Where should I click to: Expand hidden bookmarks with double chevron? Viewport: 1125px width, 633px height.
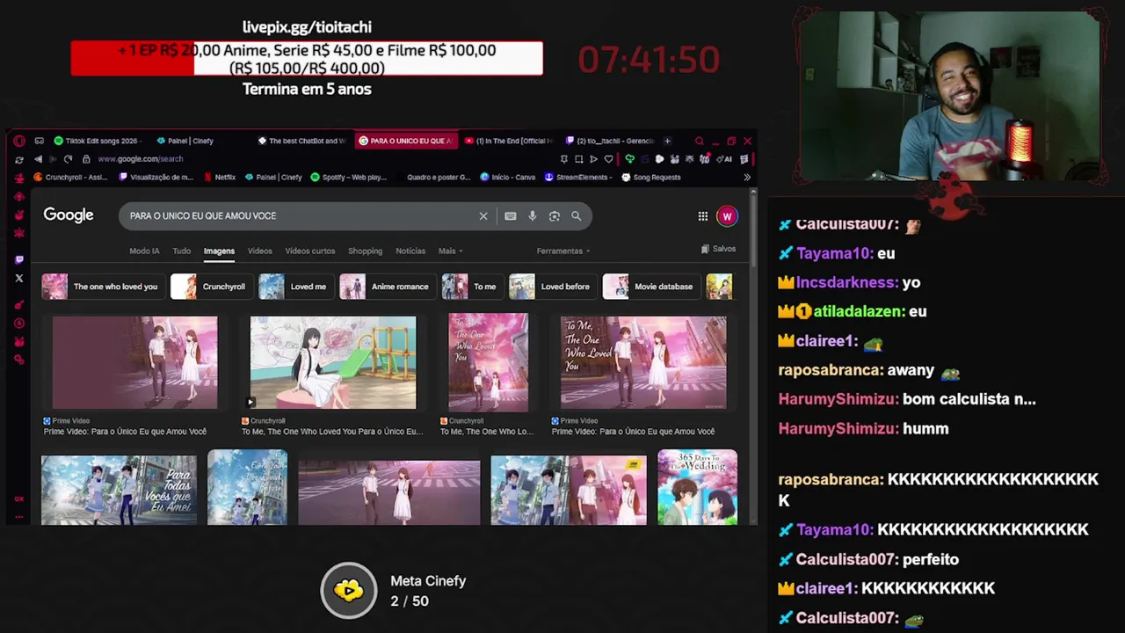pyautogui.click(x=747, y=178)
